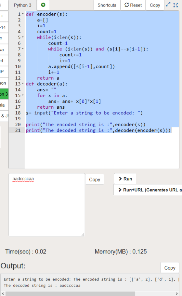Click the Time(sec) : 0.02 readout
The height and width of the screenshot is (296, 182).
click(x=26, y=251)
